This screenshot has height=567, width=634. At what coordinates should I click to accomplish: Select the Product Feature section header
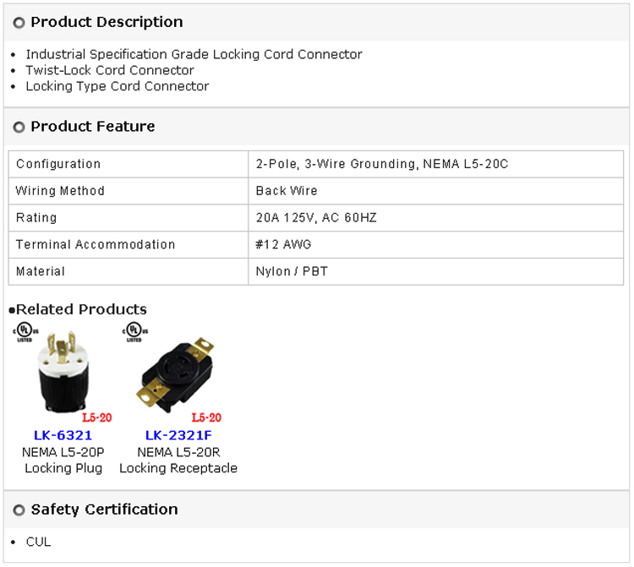[92, 127]
